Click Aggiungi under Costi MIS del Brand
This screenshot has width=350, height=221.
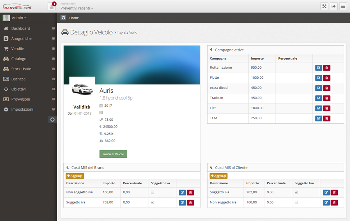click(75, 176)
